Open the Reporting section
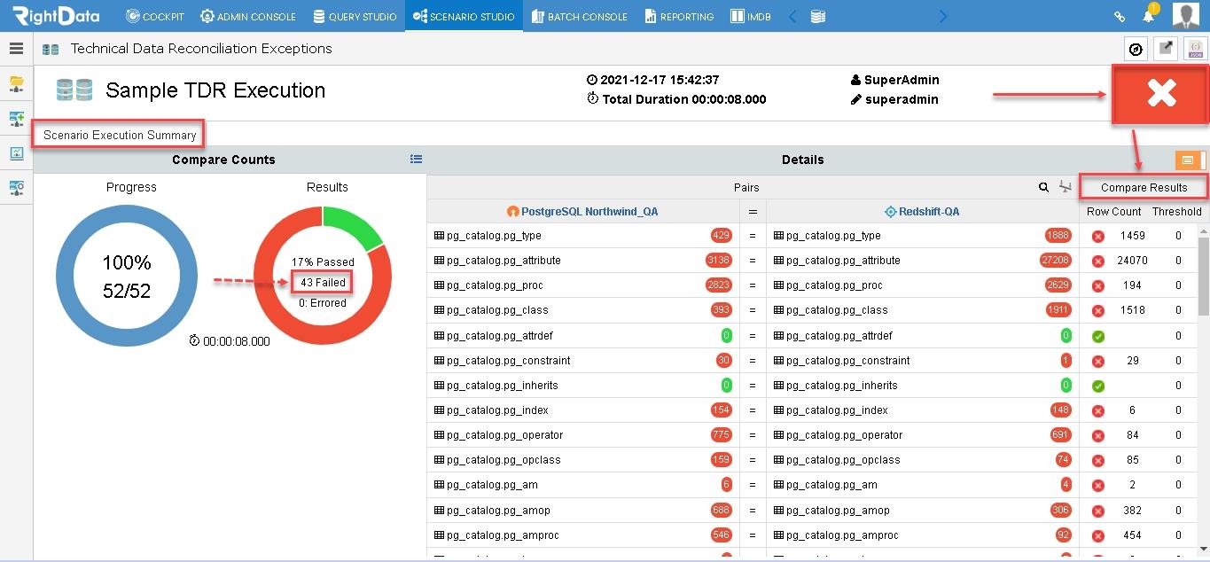The image size is (1210, 562). [679, 16]
